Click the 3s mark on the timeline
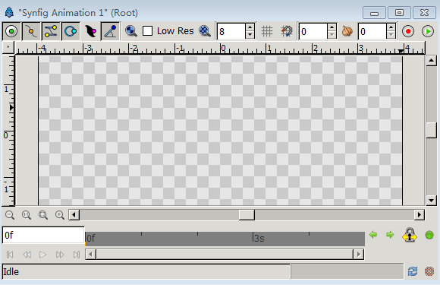This screenshot has height=285, width=440. 259,239
